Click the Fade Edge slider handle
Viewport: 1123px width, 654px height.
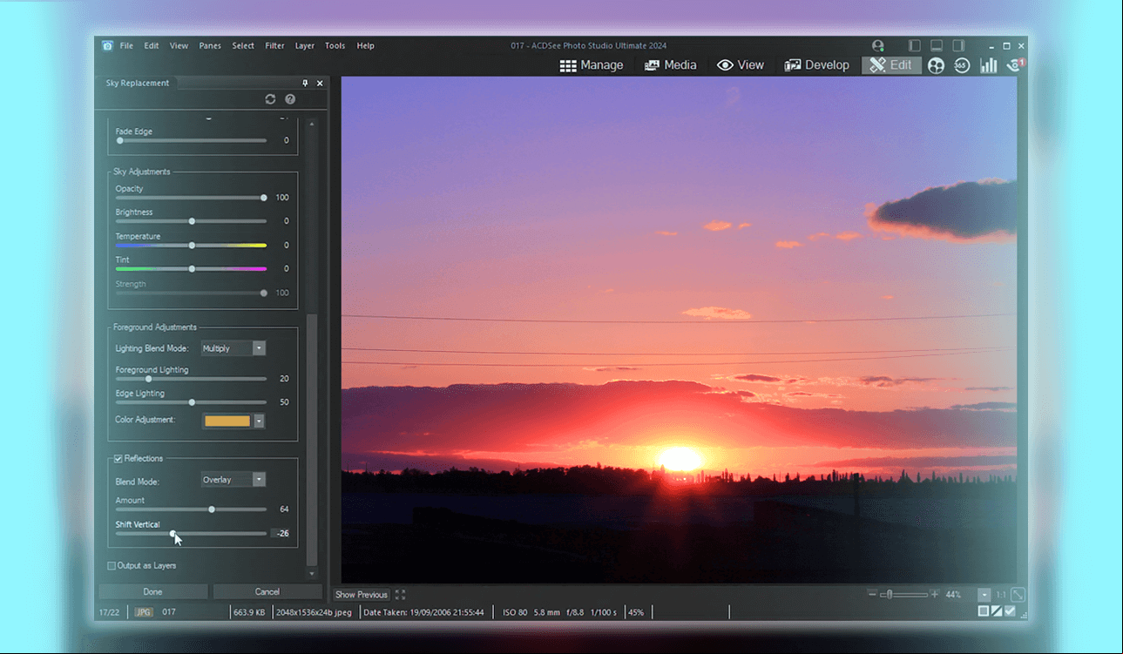[120, 140]
